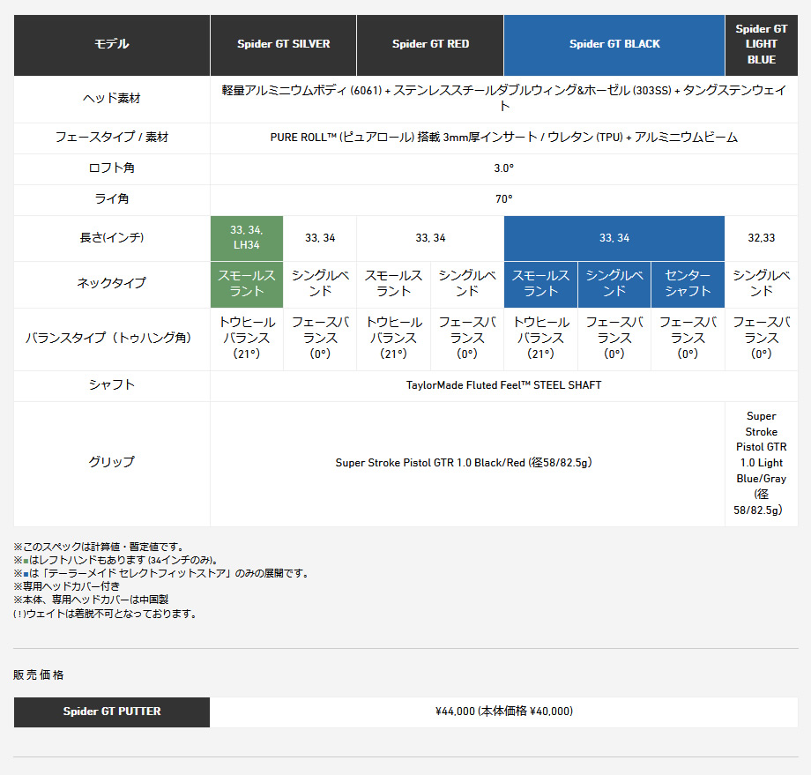Click フェースバランス (0°) under SILVER シングルベンド
Screen dimensions: 811x775
pyautogui.click(x=320, y=339)
